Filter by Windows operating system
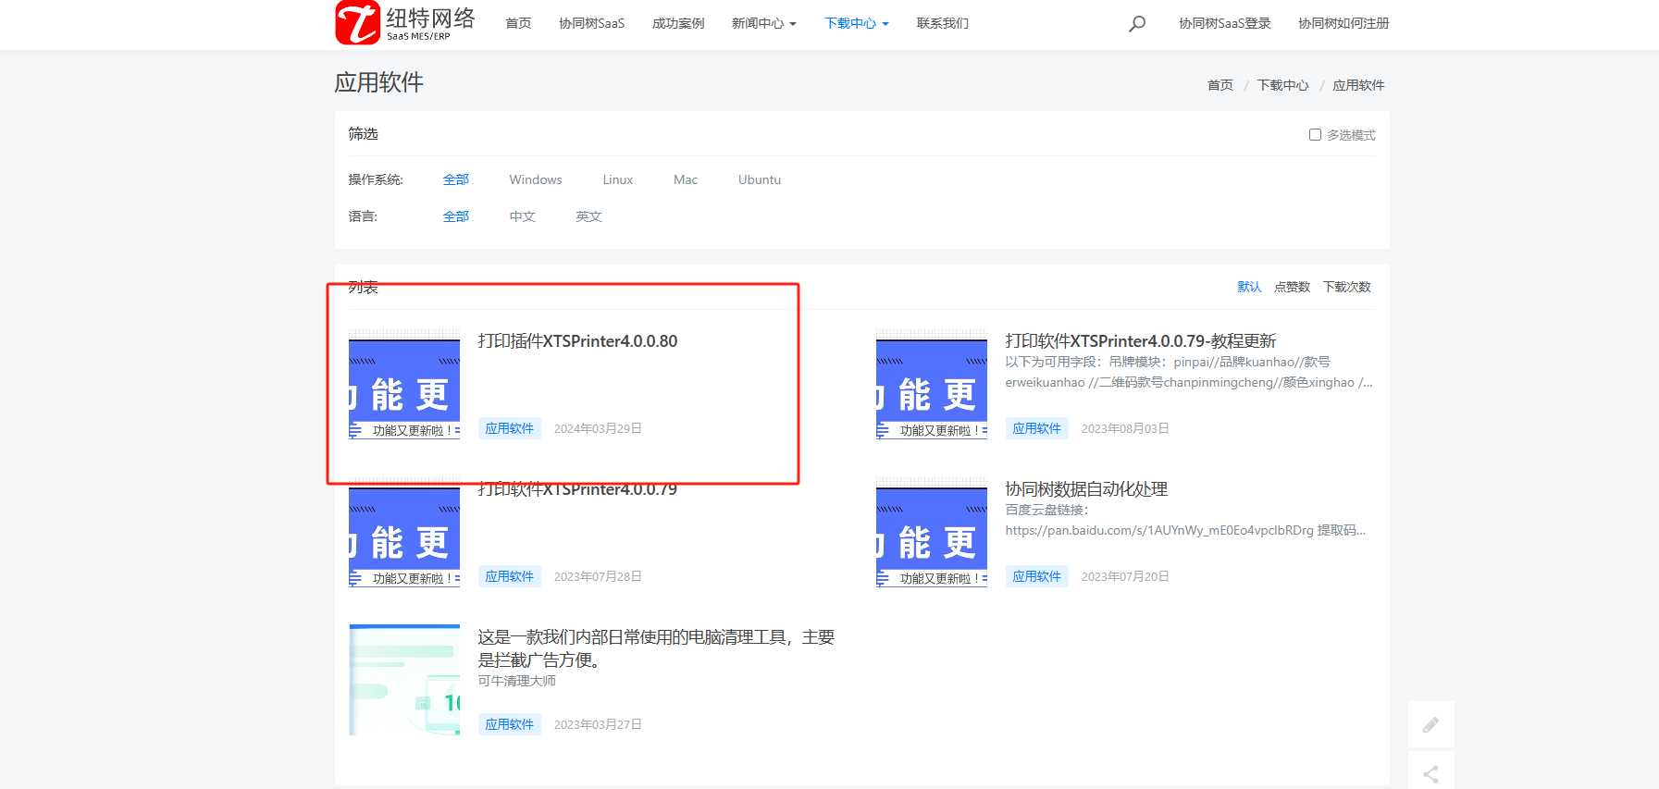 (x=536, y=179)
